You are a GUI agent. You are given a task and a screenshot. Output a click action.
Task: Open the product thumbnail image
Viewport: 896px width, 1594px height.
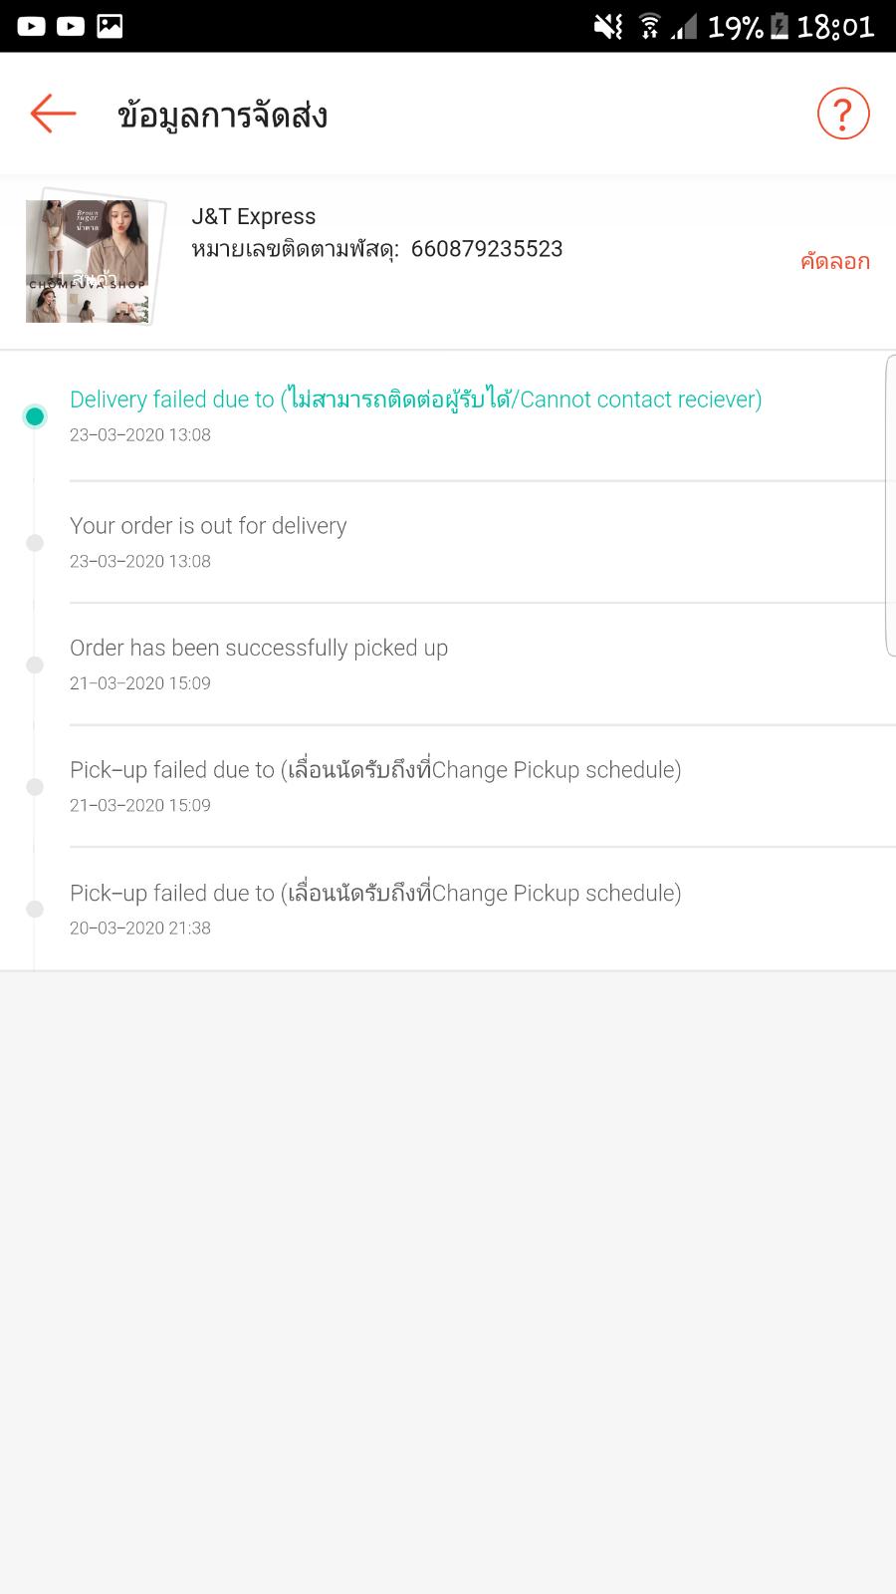click(x=89, y=259)
